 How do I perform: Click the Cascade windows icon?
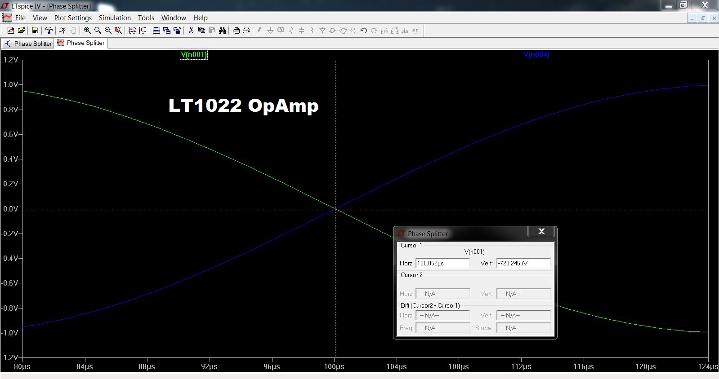pos(167,31)
